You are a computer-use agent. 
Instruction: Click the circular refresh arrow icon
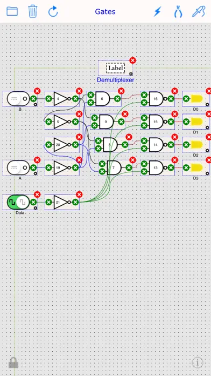53,11
